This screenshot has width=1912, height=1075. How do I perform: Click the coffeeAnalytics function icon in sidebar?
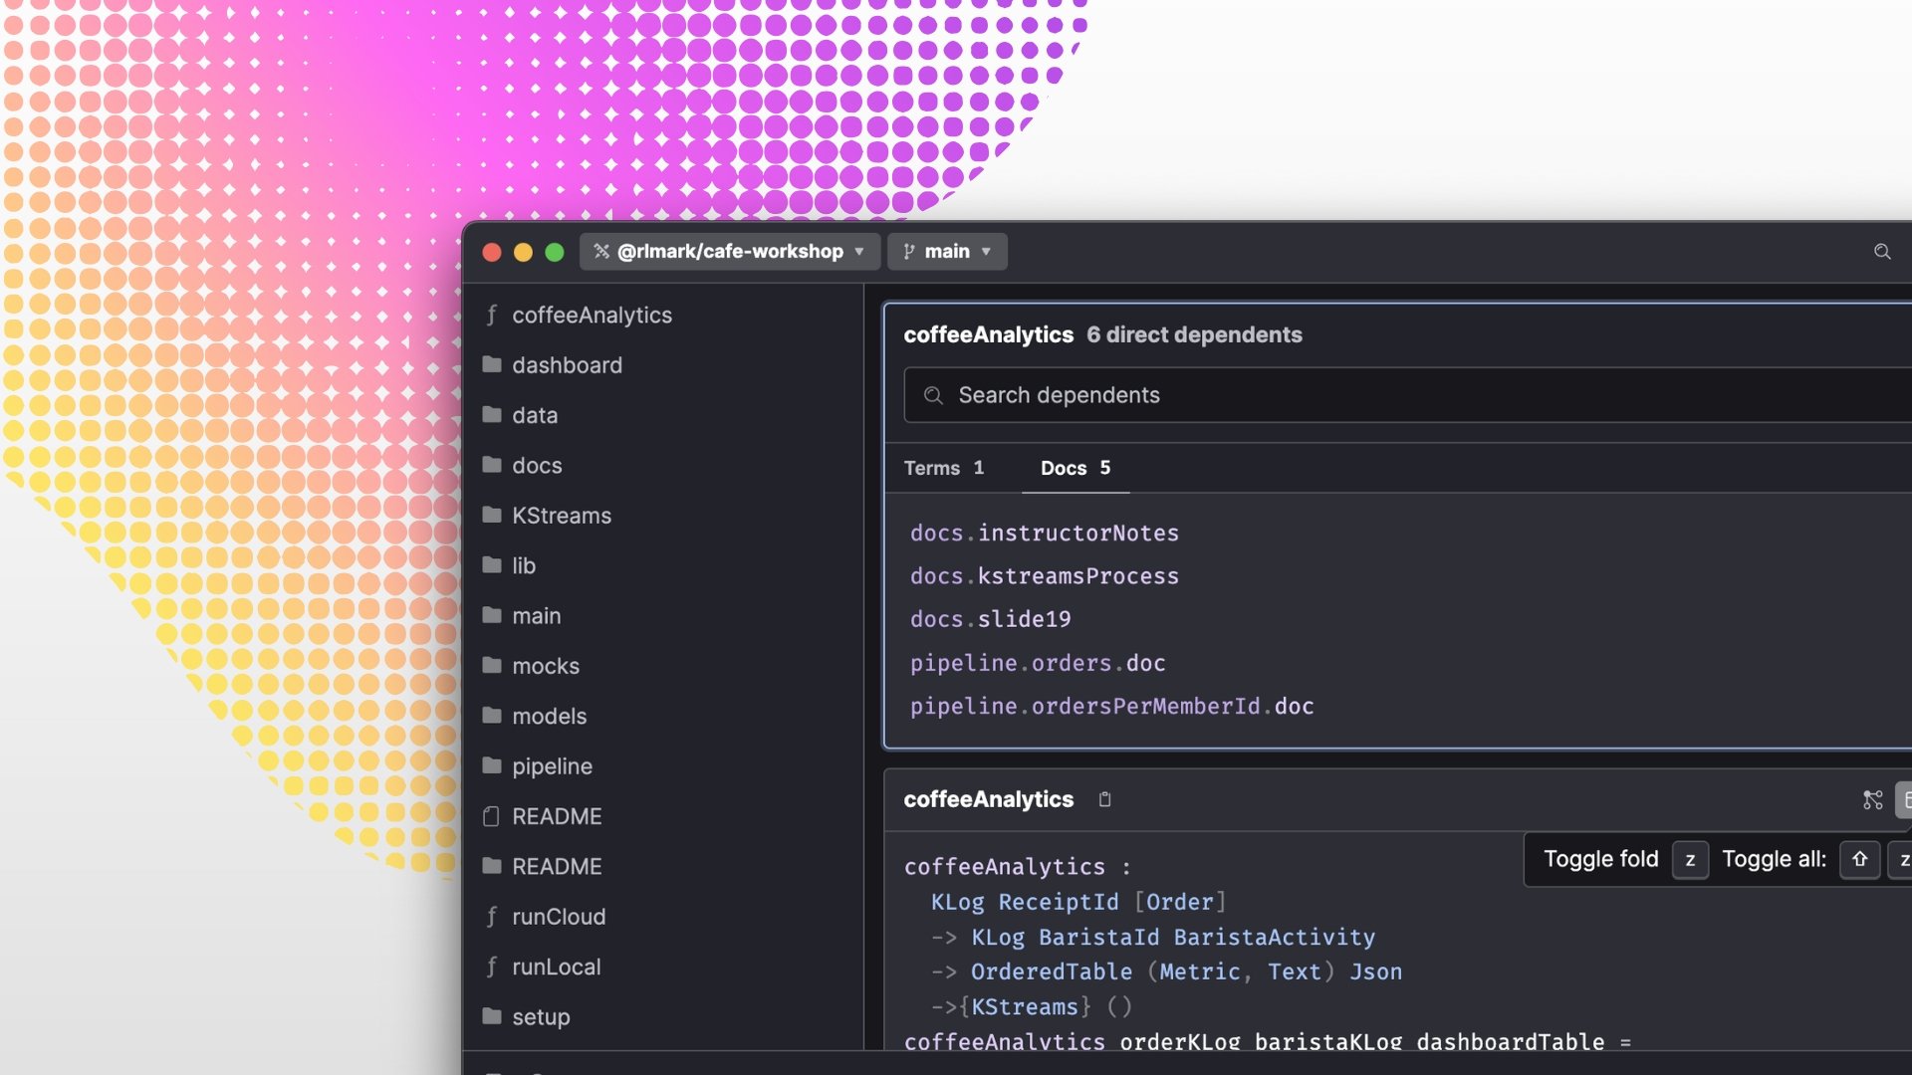(491, 315)
